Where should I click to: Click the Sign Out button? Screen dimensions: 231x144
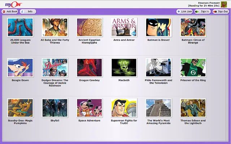coord(221,12)
